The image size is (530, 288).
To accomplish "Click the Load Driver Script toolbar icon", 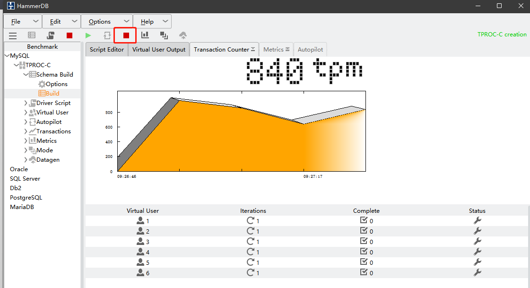I will [x=51, y=35].
